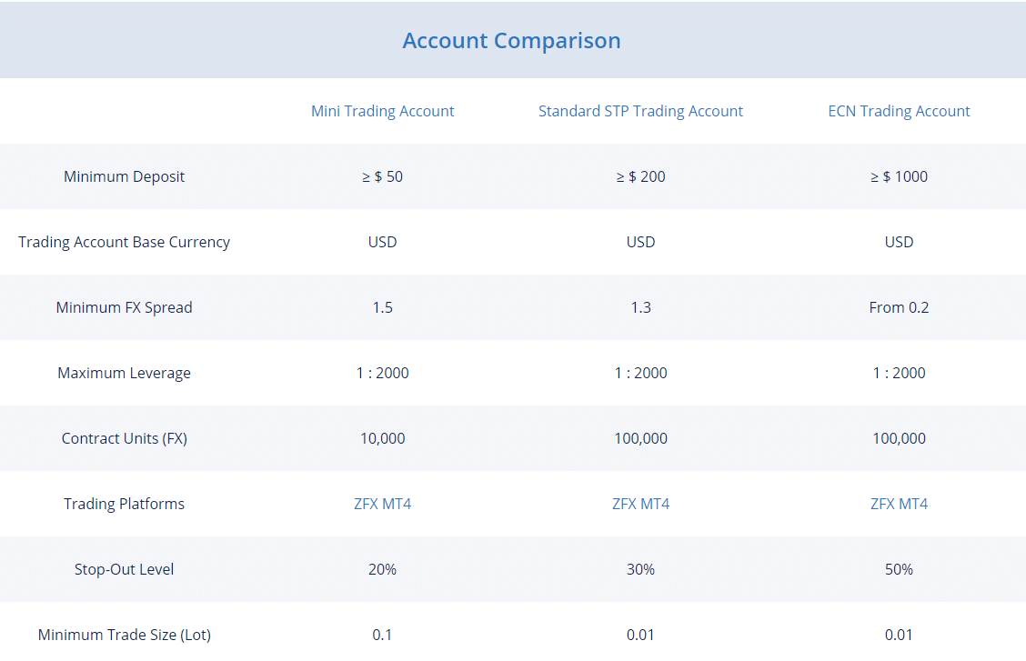The height and width of the screenshot is (661, 1026).
Task: Click the From 0.2 spread value
Action: tap(899, 307)
